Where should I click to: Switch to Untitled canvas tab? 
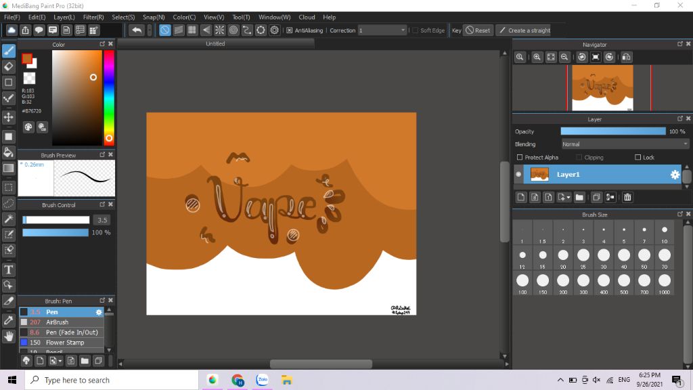(216, 44)
